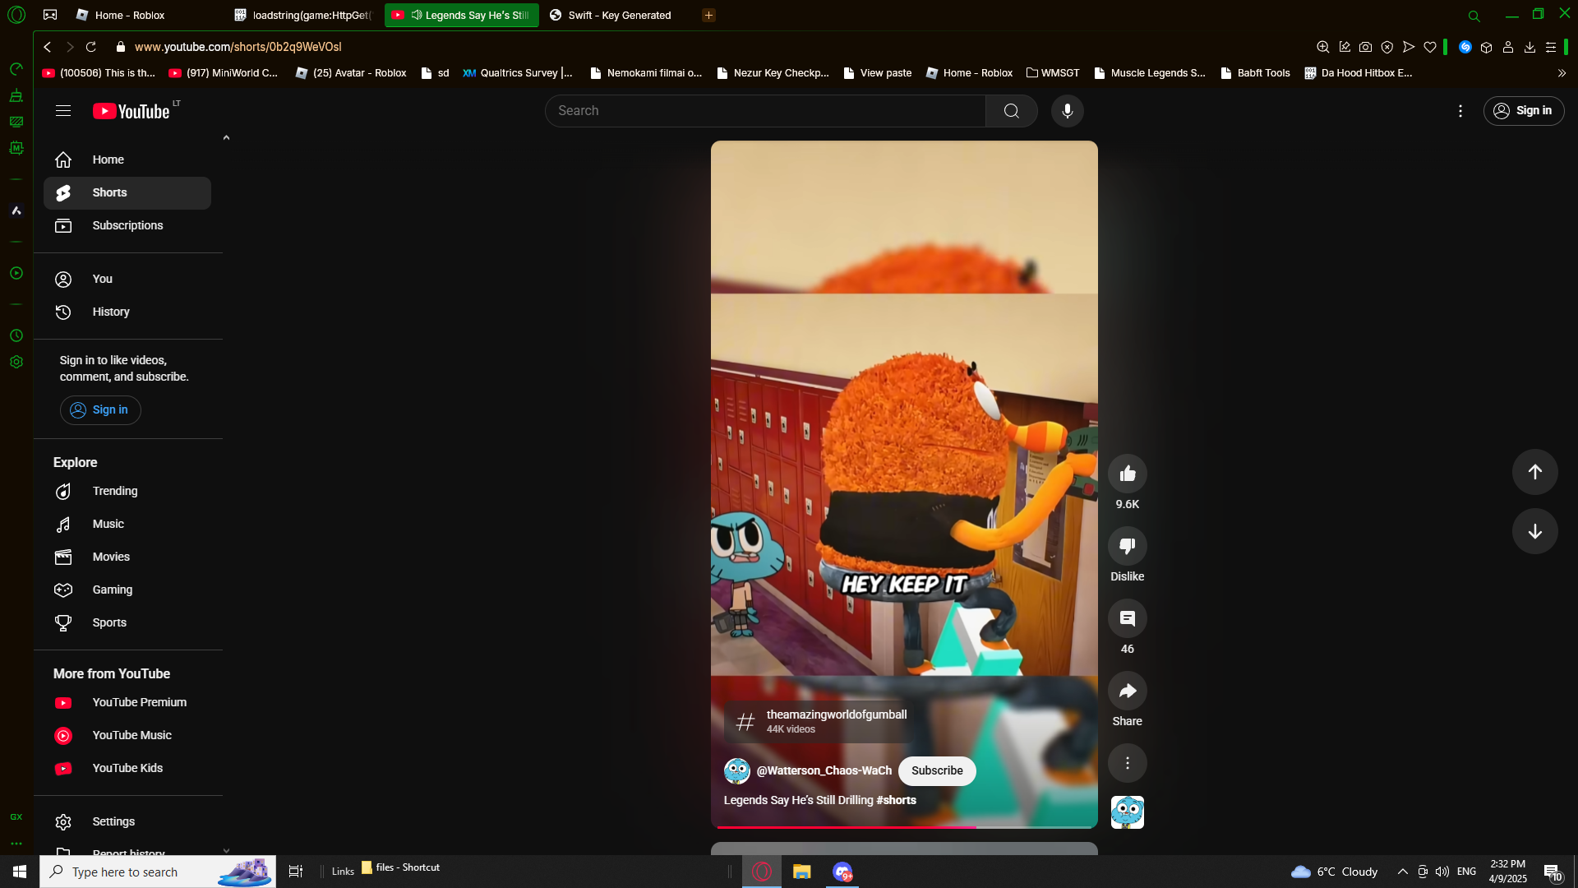
Task: Open browser settings gear in Opera sidebar
Action: pyautogui.click(x=16, y=362)
